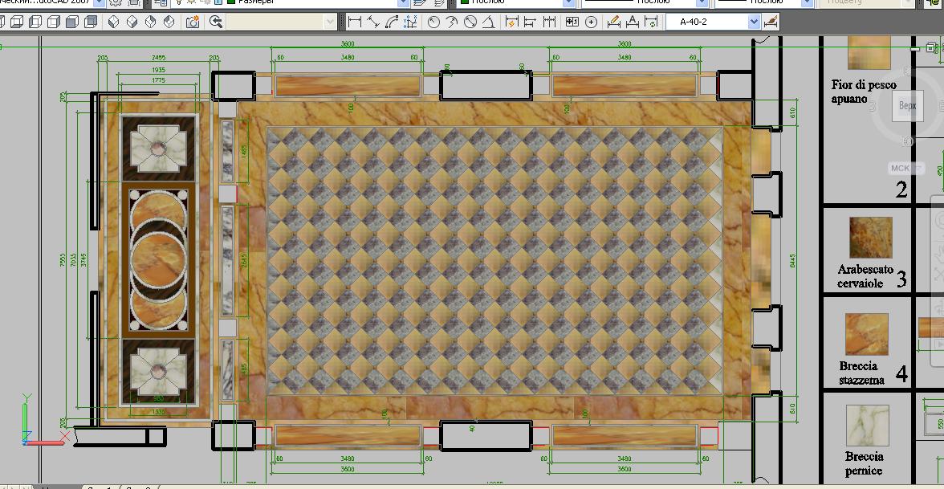This screenshot has height=489, width=944.
Task: Open the workspace name dropdown arrow
Action: point(100,3)
